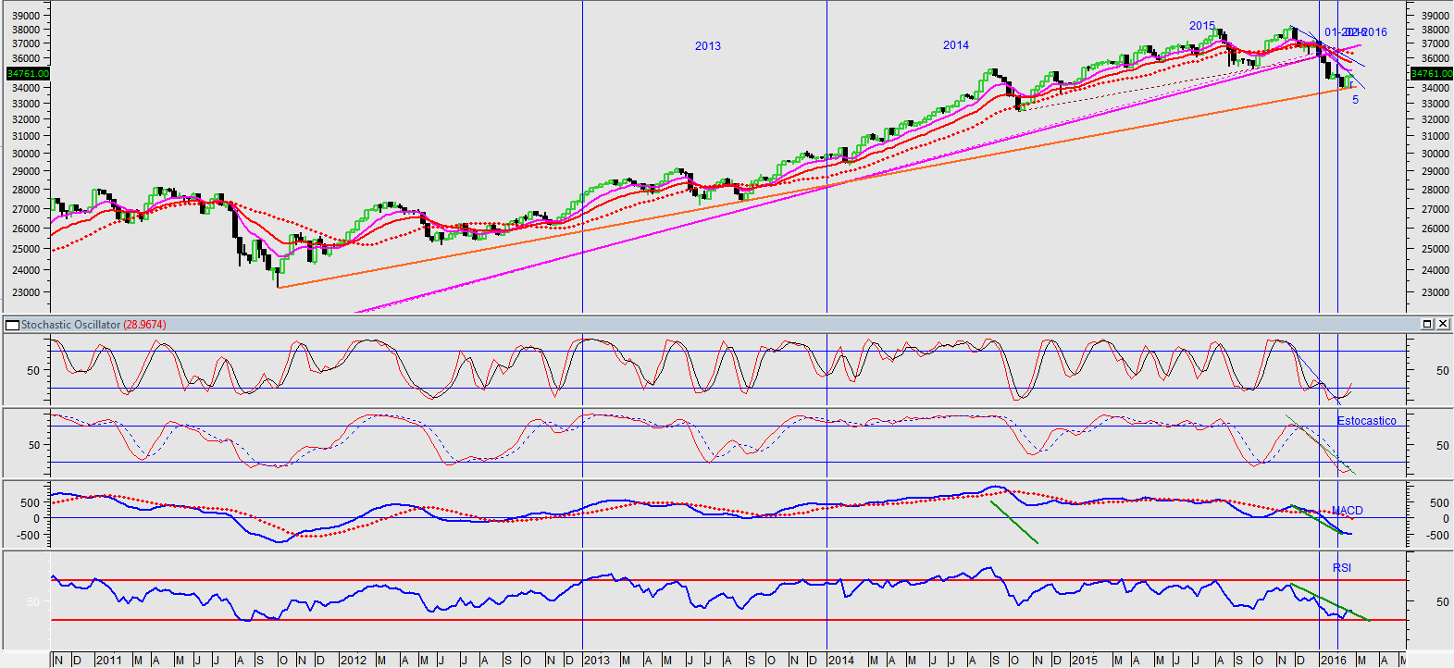Image resolution: width=1454 pixels, height=668 pixels.
Task: Click 2014 on the bottom time axis
Action: (x=841, y=661)
